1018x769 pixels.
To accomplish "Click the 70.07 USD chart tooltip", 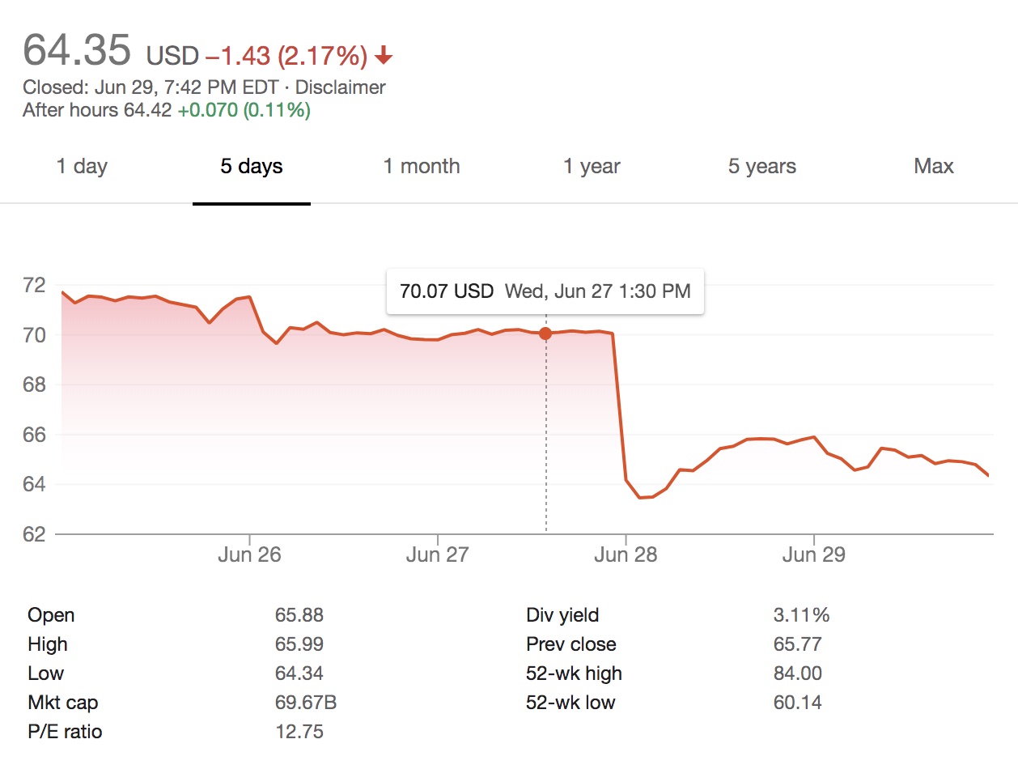I will [545, 291].
